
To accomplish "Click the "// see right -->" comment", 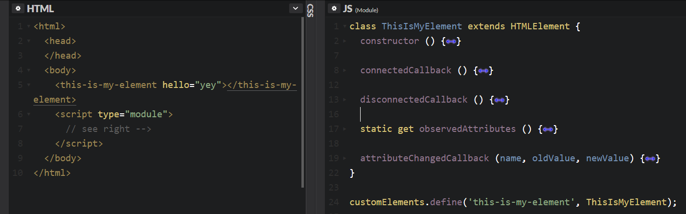I will 109,129.
